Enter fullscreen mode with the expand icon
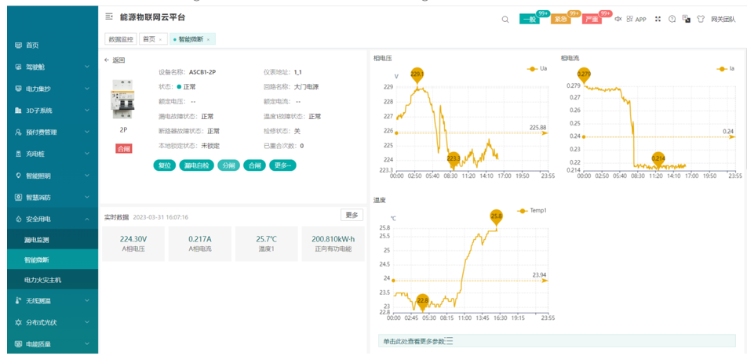747x363 pixels. point(658,19)
